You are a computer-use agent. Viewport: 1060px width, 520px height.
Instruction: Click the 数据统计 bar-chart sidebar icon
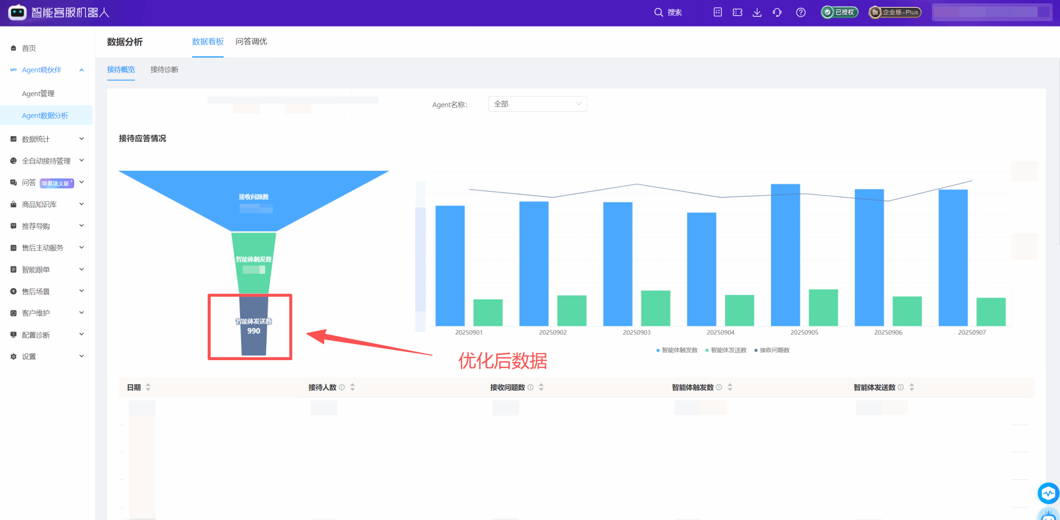tap(13, 139)
